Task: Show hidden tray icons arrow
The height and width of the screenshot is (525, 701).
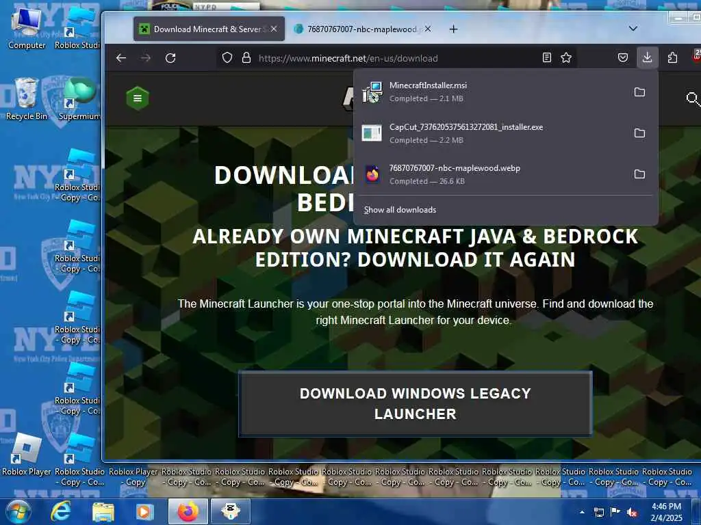Action: pos(582,512)
